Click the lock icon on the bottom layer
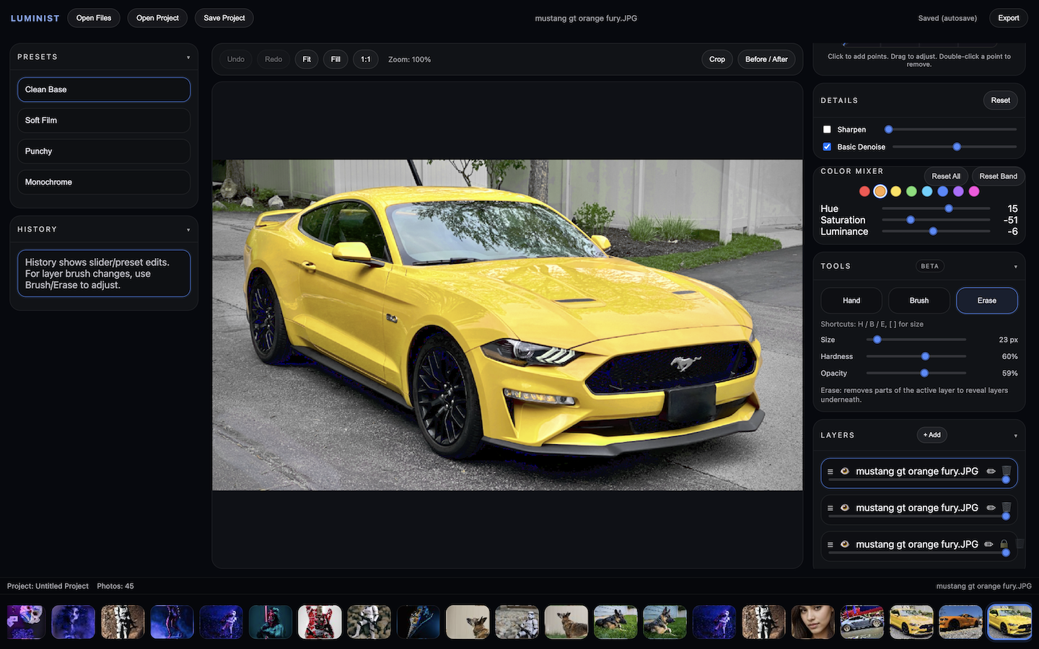 click(1004, 544)
